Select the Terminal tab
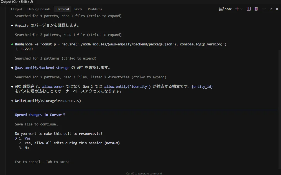This screenshot has height=175, width=281. pos(62,9)
